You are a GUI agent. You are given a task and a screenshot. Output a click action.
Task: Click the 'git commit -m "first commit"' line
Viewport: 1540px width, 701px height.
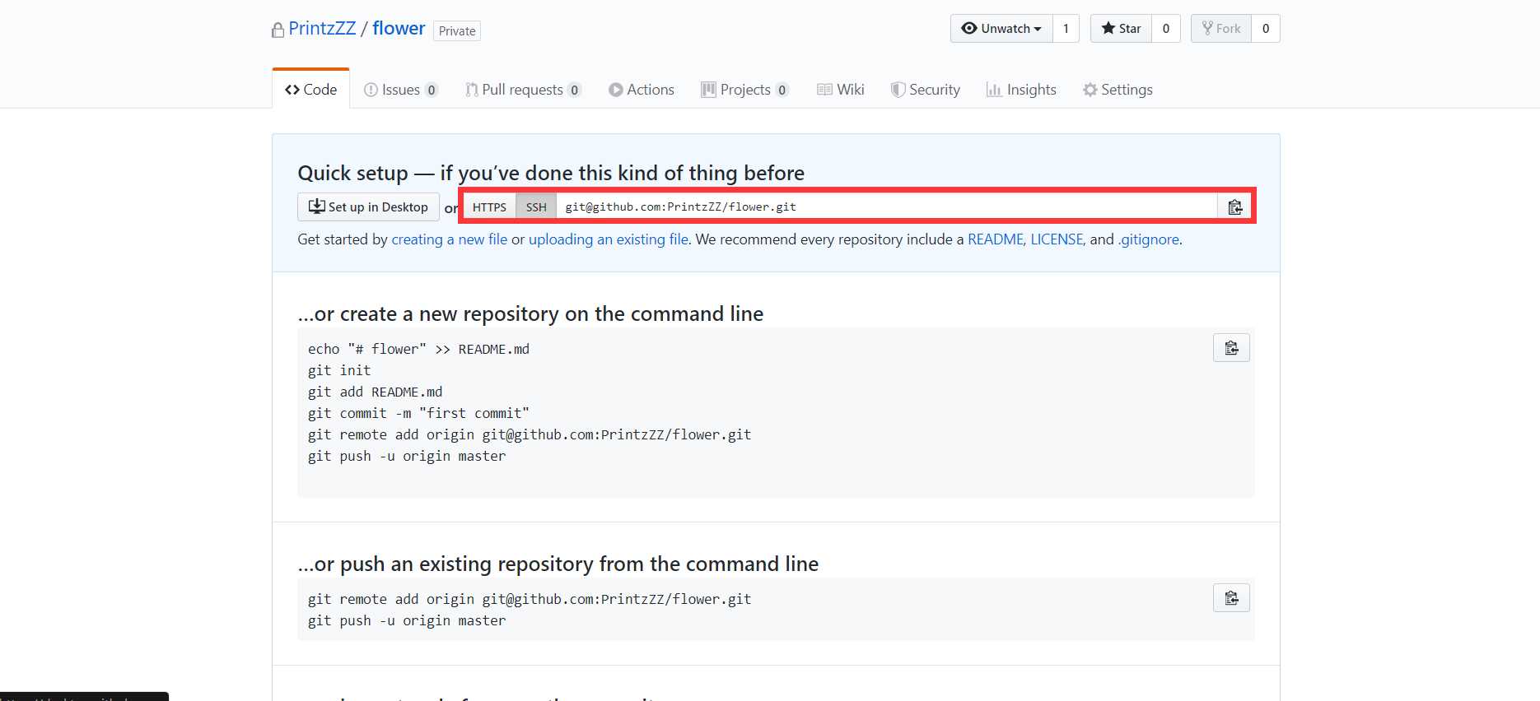(x=418, y=413)
